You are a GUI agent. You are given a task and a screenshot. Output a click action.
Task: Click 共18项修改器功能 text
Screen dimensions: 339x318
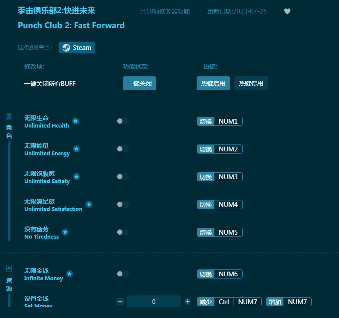[x=165, y=11]
